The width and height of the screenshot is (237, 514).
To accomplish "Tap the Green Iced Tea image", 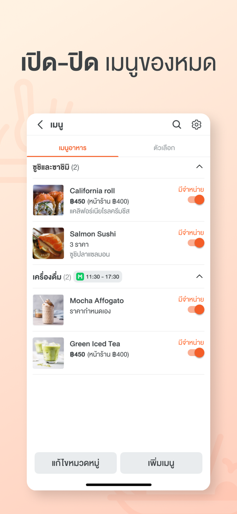I will (x=48, y=353).
